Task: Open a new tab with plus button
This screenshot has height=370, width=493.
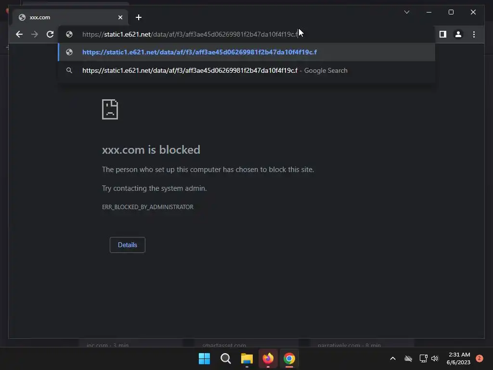Action: 139,17
